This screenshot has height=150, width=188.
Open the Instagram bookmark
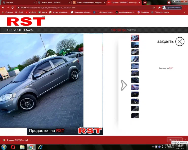pyautogui.click(x=143, y=12)
